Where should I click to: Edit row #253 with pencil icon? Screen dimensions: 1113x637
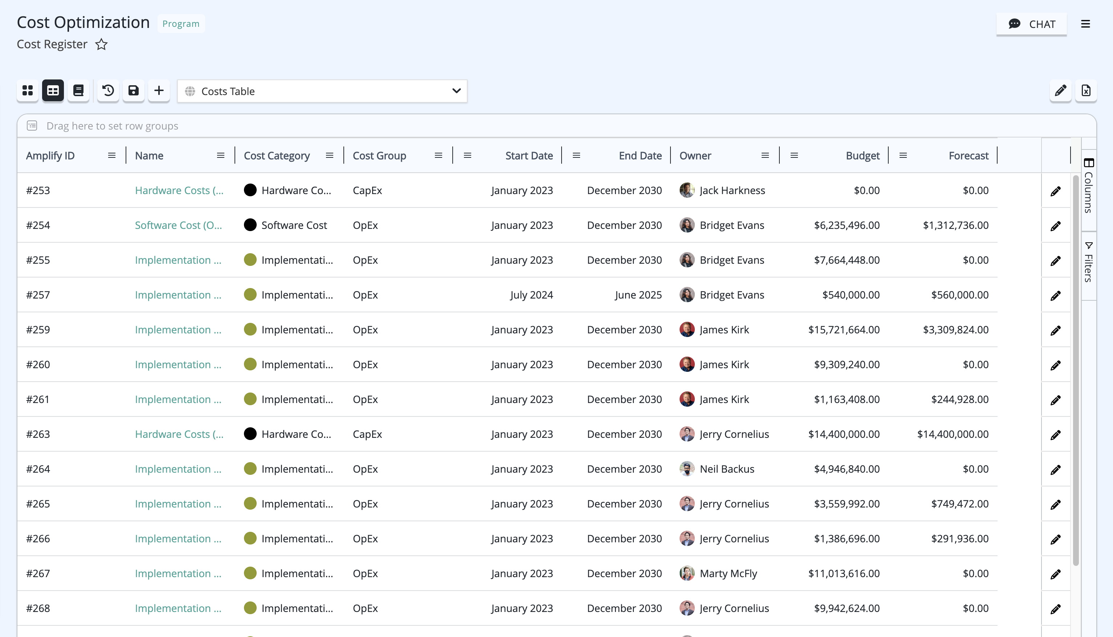point(1056,191)
